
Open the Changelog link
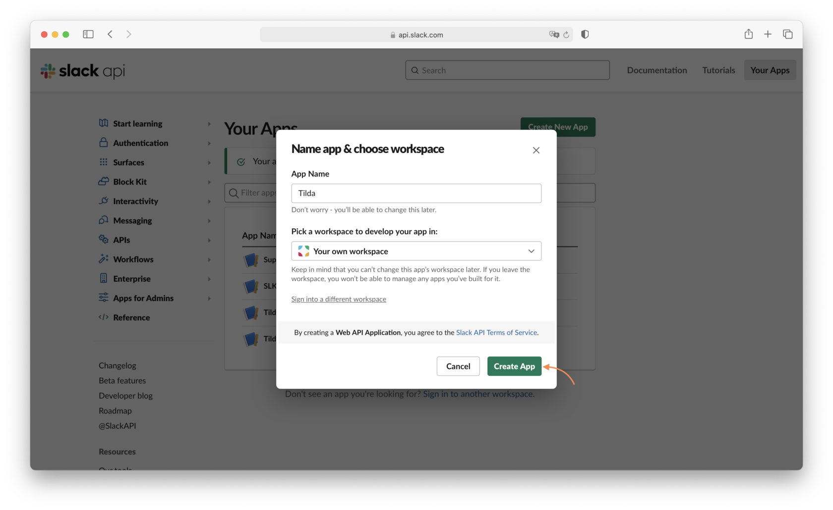(x=118, y=365)
